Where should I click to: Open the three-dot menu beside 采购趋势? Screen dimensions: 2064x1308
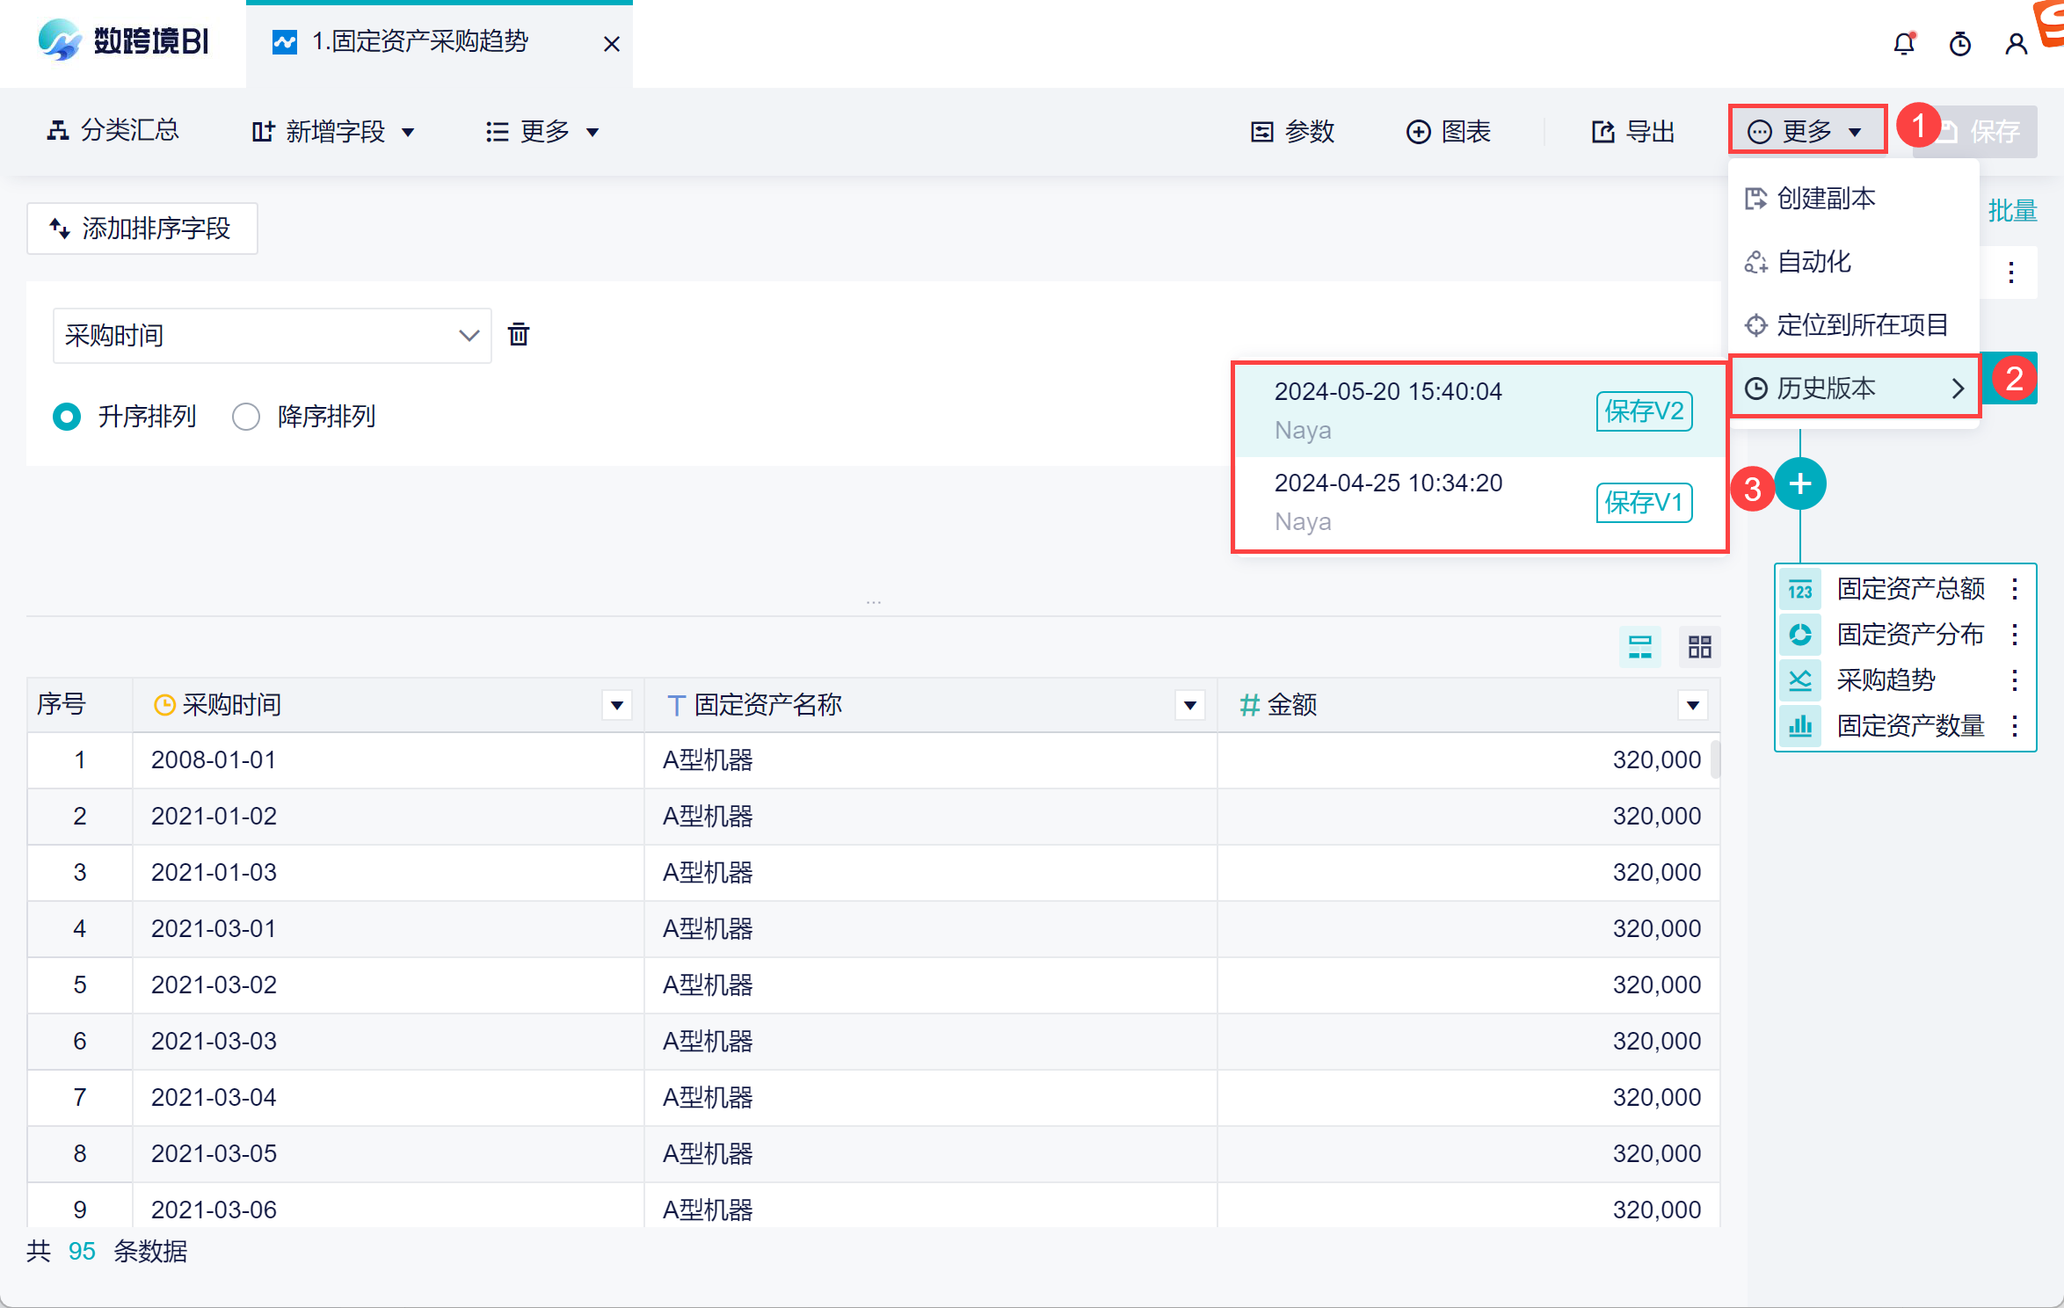(2014, 680)
